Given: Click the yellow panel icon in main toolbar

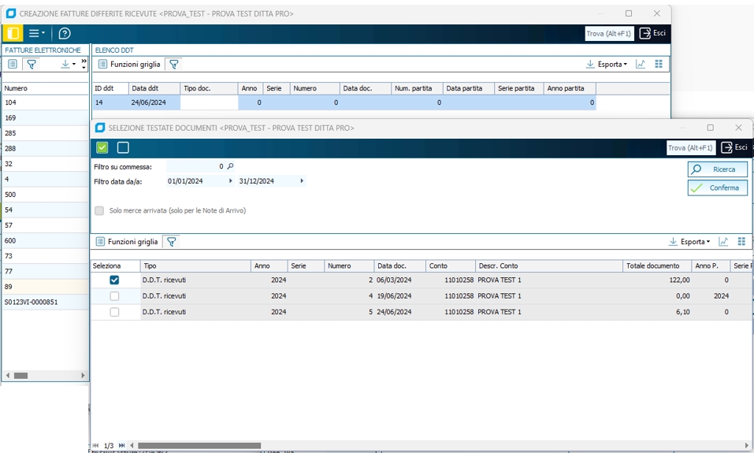Looking at the screenshot, I should click(12, 33).
